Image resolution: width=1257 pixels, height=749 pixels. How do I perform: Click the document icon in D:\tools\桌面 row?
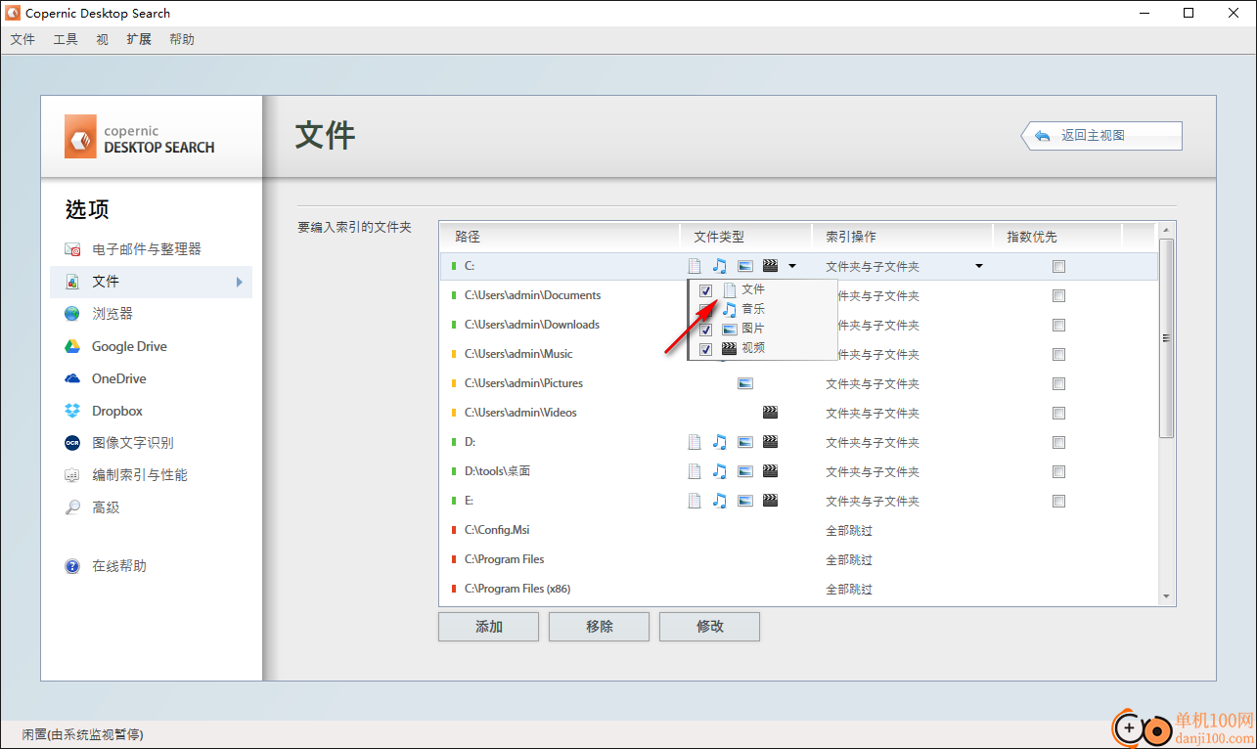[x=695, y=471]
